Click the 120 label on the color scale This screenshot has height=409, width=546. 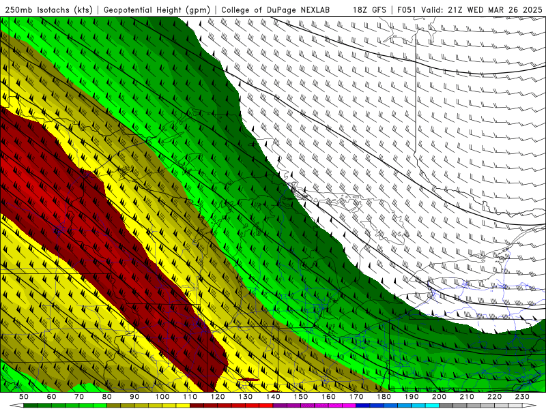[218, 397]
